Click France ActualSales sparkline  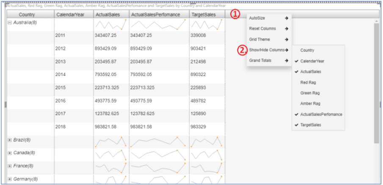(111, 168)
